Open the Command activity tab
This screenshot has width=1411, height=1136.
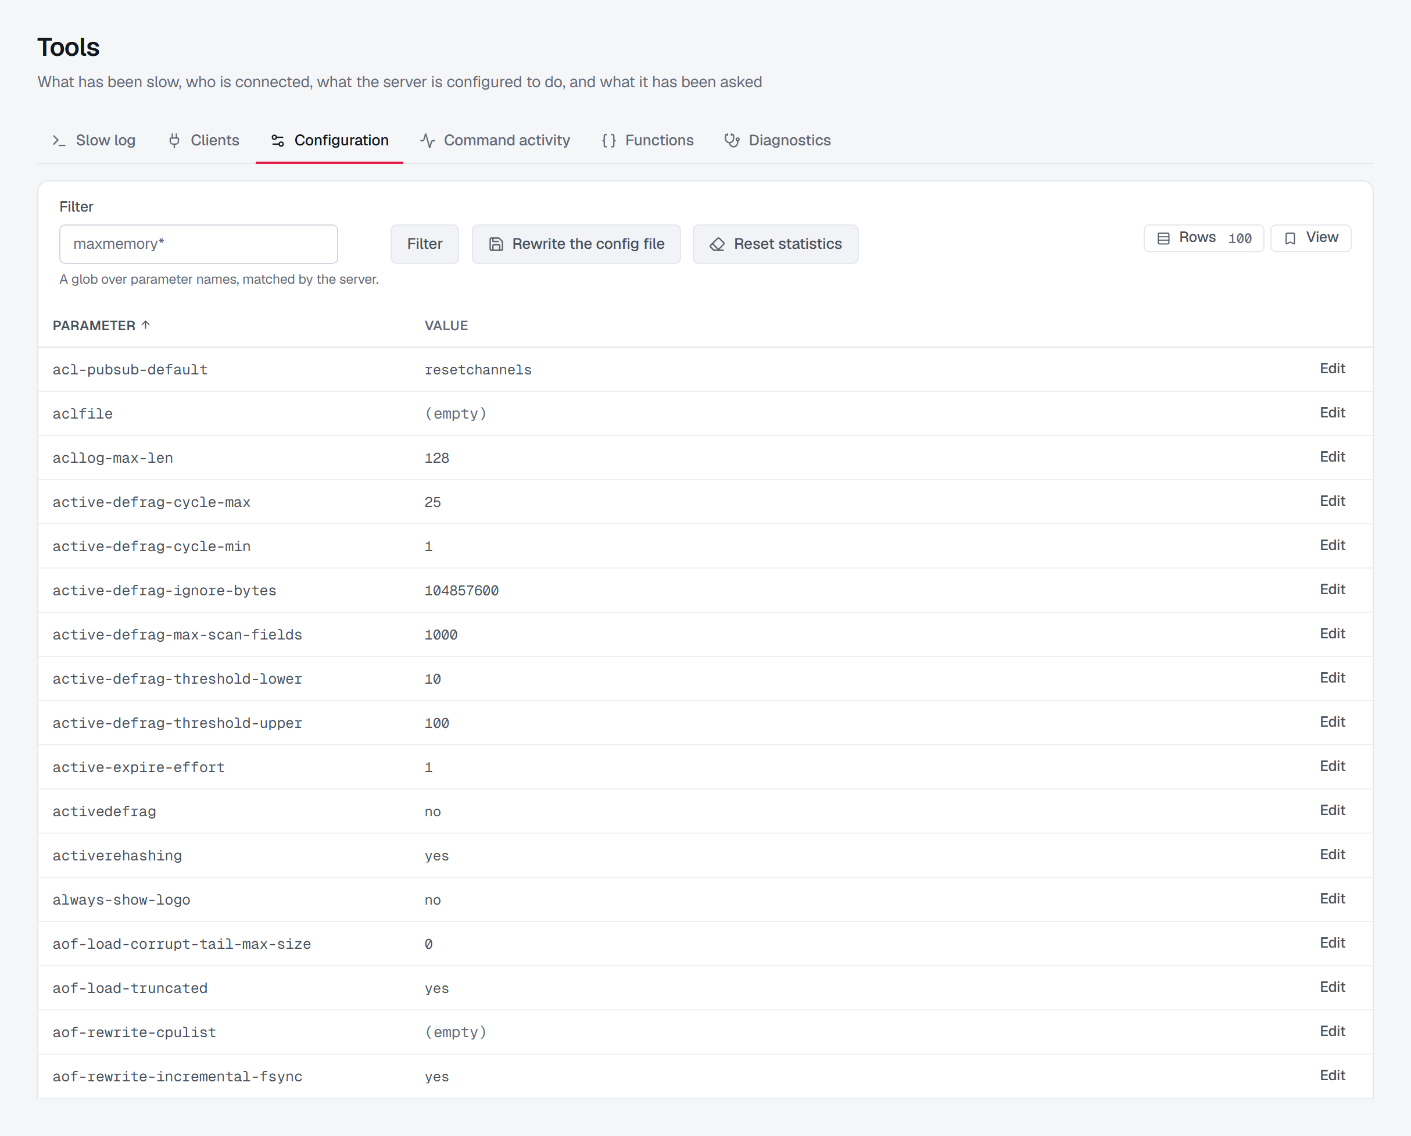click(x=495, y=140)
